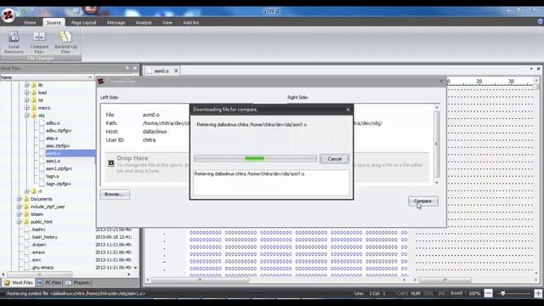This screenshot has width=544, height=306.
Task: Open the View ribbon tab
Action: point(167,23)
